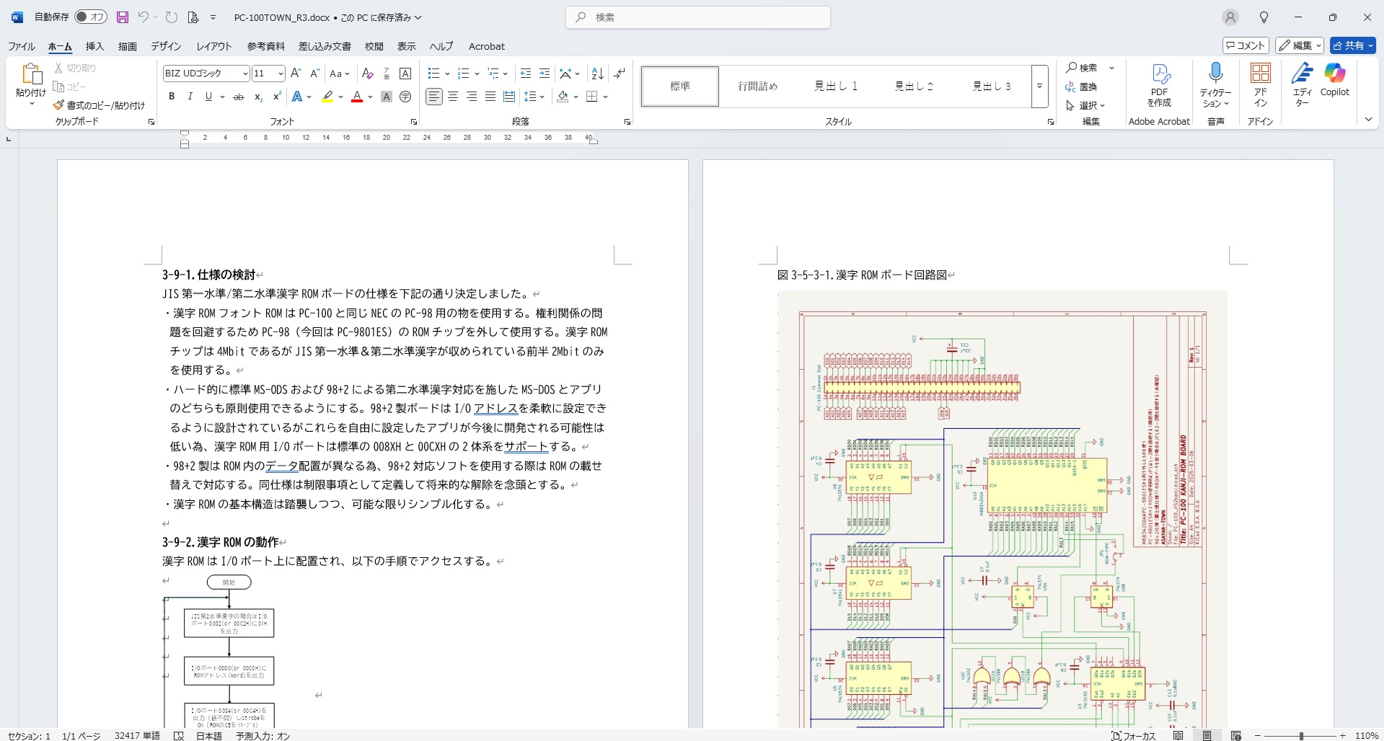Screen dimensions: 1384x741
Task: Click the Paste clipboard icon
Action: 31,74
